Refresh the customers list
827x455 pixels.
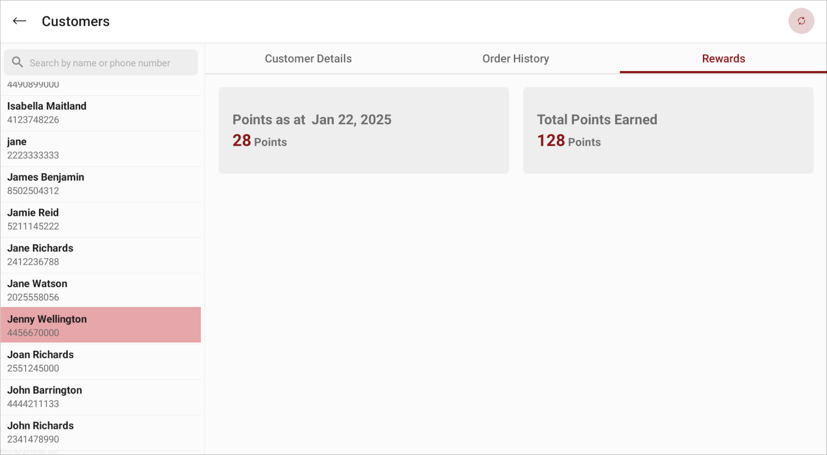coord(801,21)
